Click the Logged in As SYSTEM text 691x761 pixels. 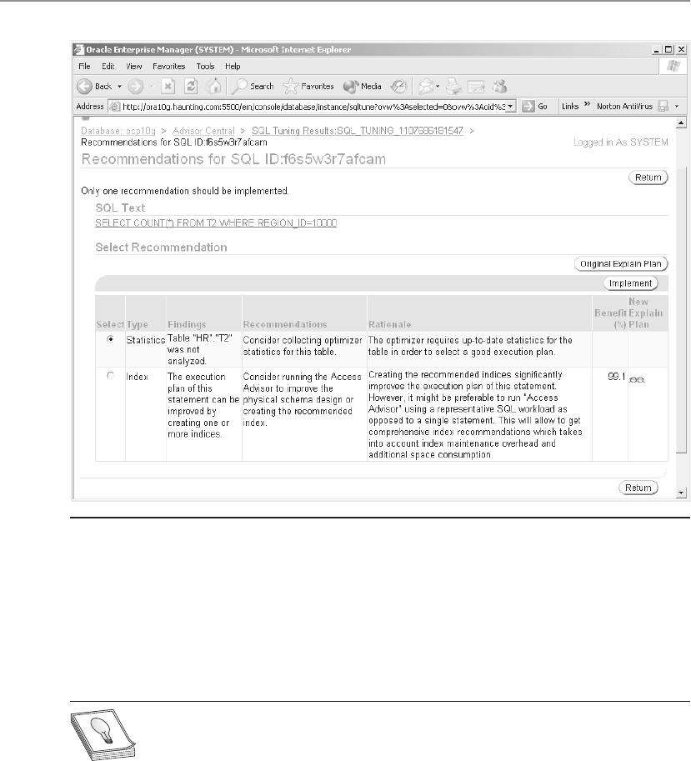(621, 143)
